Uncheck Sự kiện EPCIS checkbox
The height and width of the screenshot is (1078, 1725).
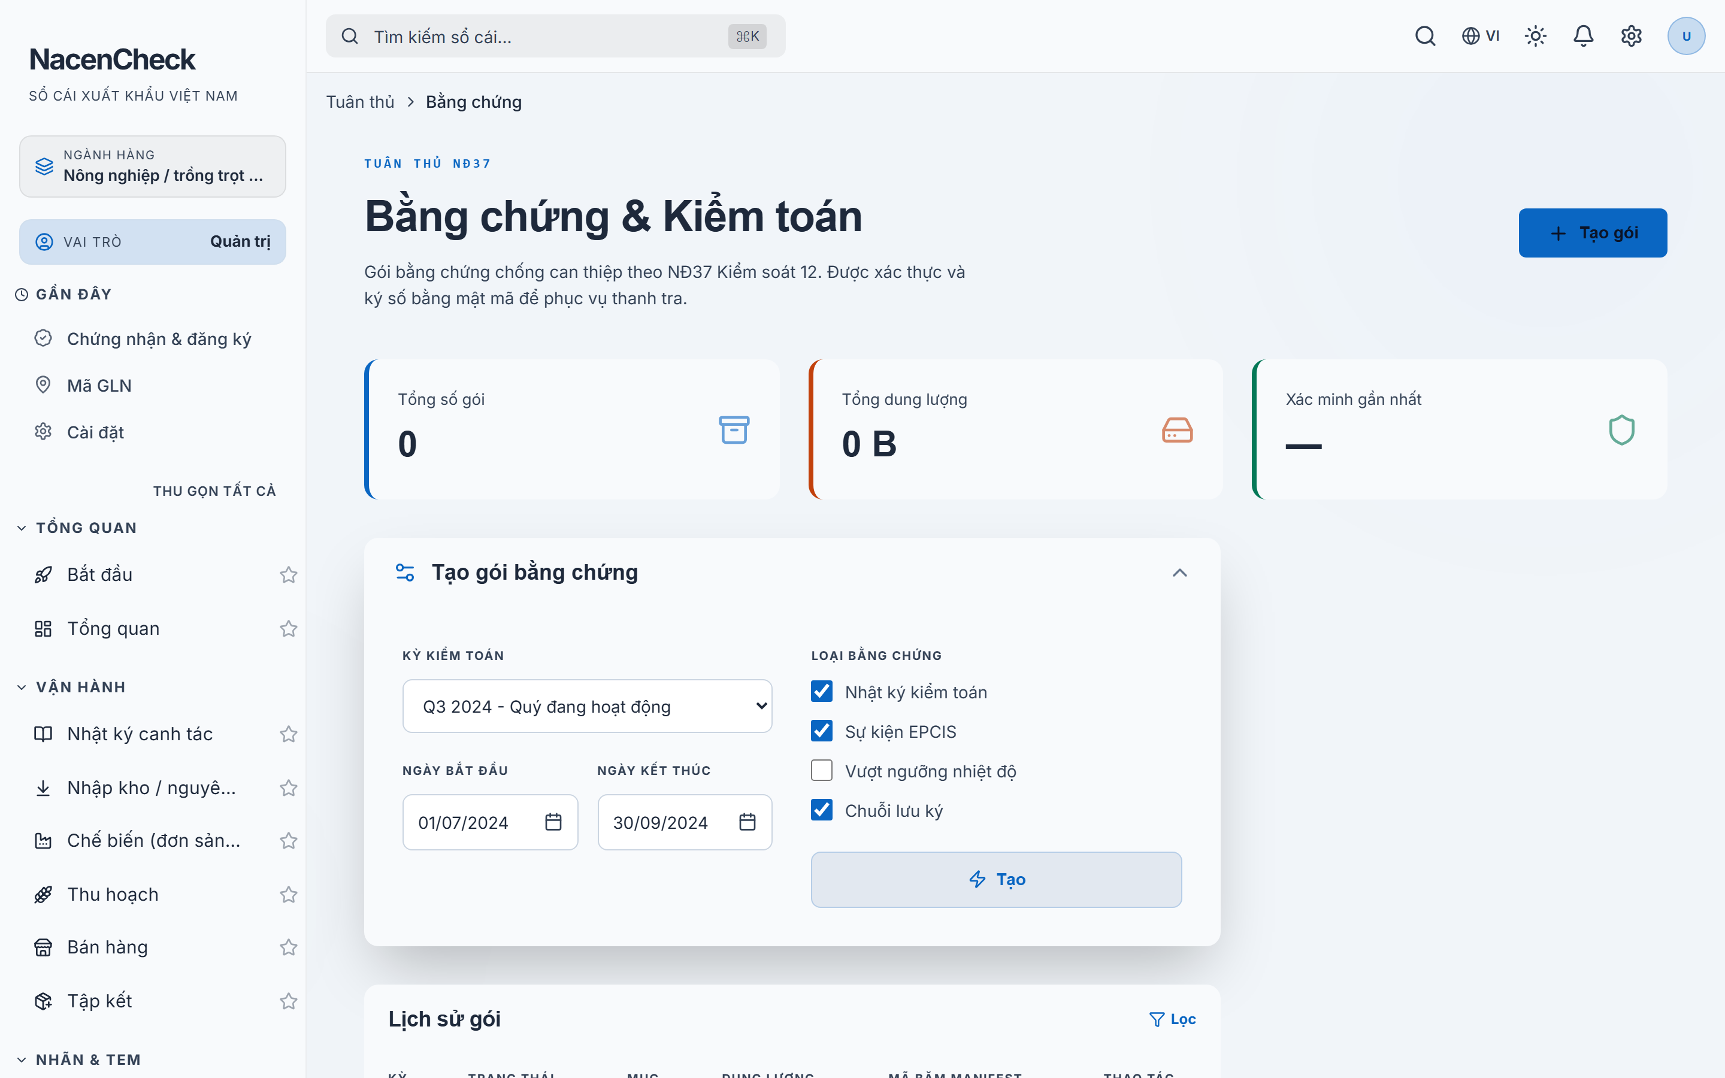coord(822,731)
